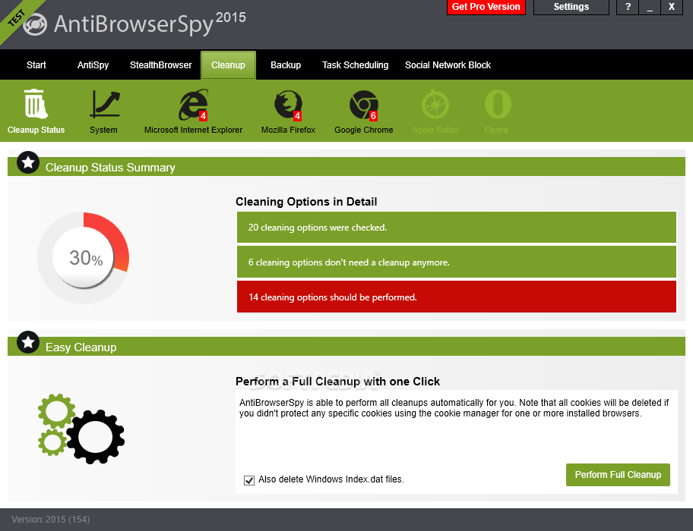This screenshot has height=531, width=693.
Task: Switch to the AntiSpy tab
Action: pyautogui.click(x=93, y=65)
